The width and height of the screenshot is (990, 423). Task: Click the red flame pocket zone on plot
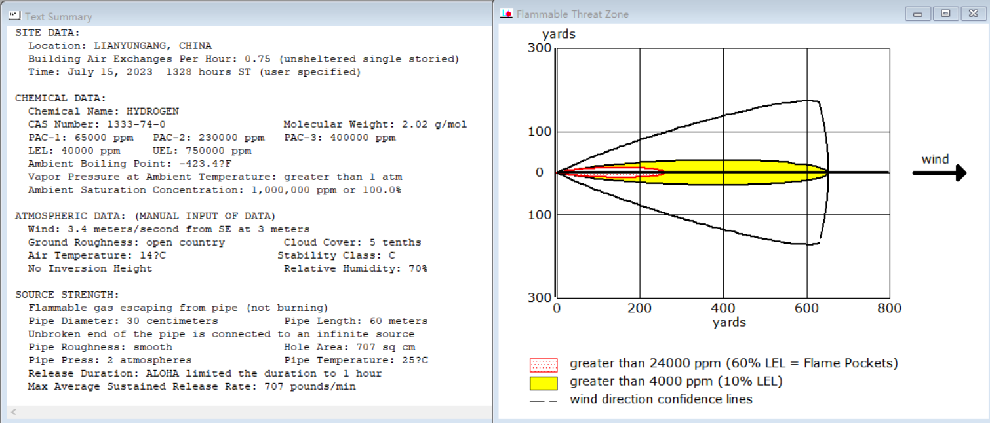(610, 173)
